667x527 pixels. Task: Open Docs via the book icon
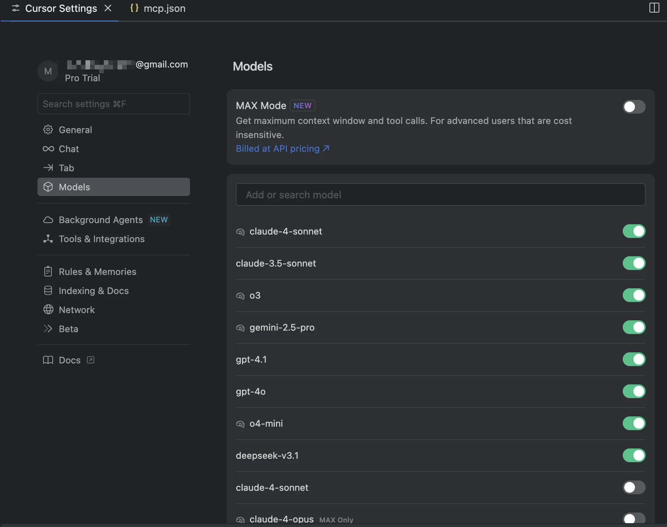tap(48, 360)
